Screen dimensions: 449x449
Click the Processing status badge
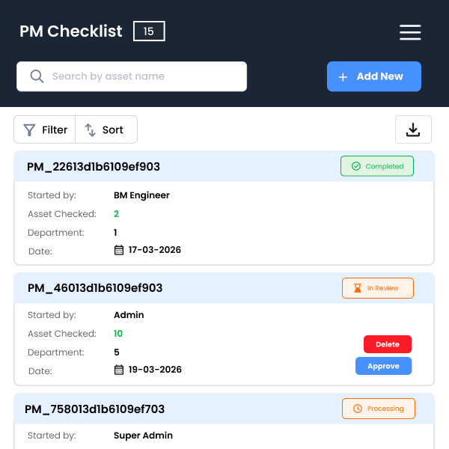[378, 409]
